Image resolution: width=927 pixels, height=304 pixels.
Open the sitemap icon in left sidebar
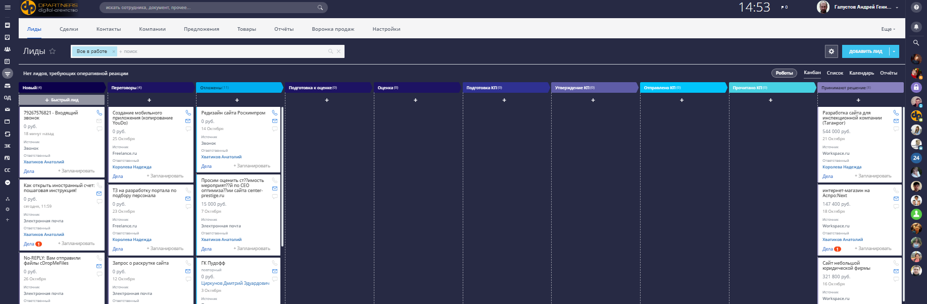point(7,199)
